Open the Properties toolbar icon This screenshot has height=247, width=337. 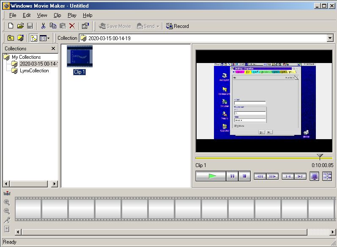(x=85, y=26)
